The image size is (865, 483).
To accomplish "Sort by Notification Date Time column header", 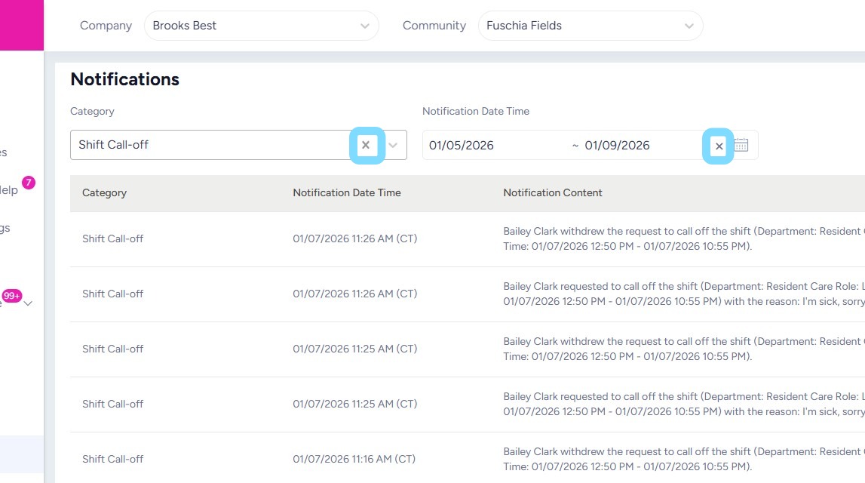I will (346, 193).
